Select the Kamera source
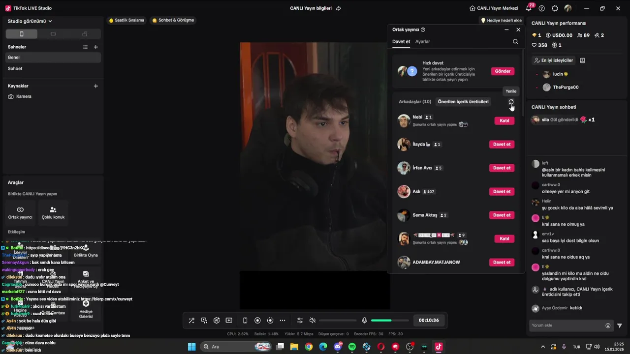Image resolution: width=630 pixels, height=354 pixels. click(53, 96)
